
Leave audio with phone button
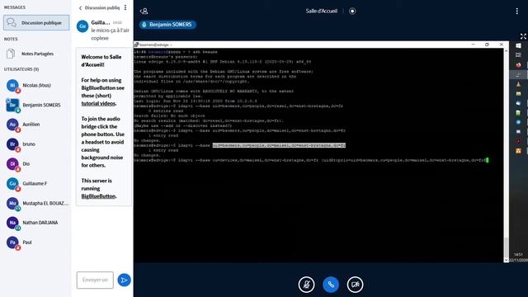click(x=331, y=285)
